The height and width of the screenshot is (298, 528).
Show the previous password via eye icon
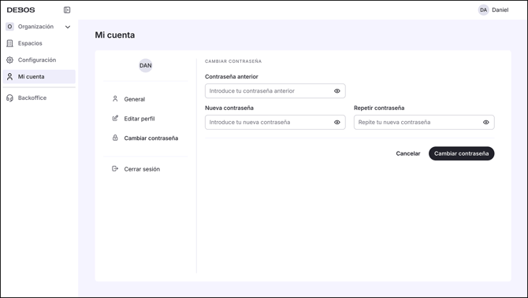[337, 91]
